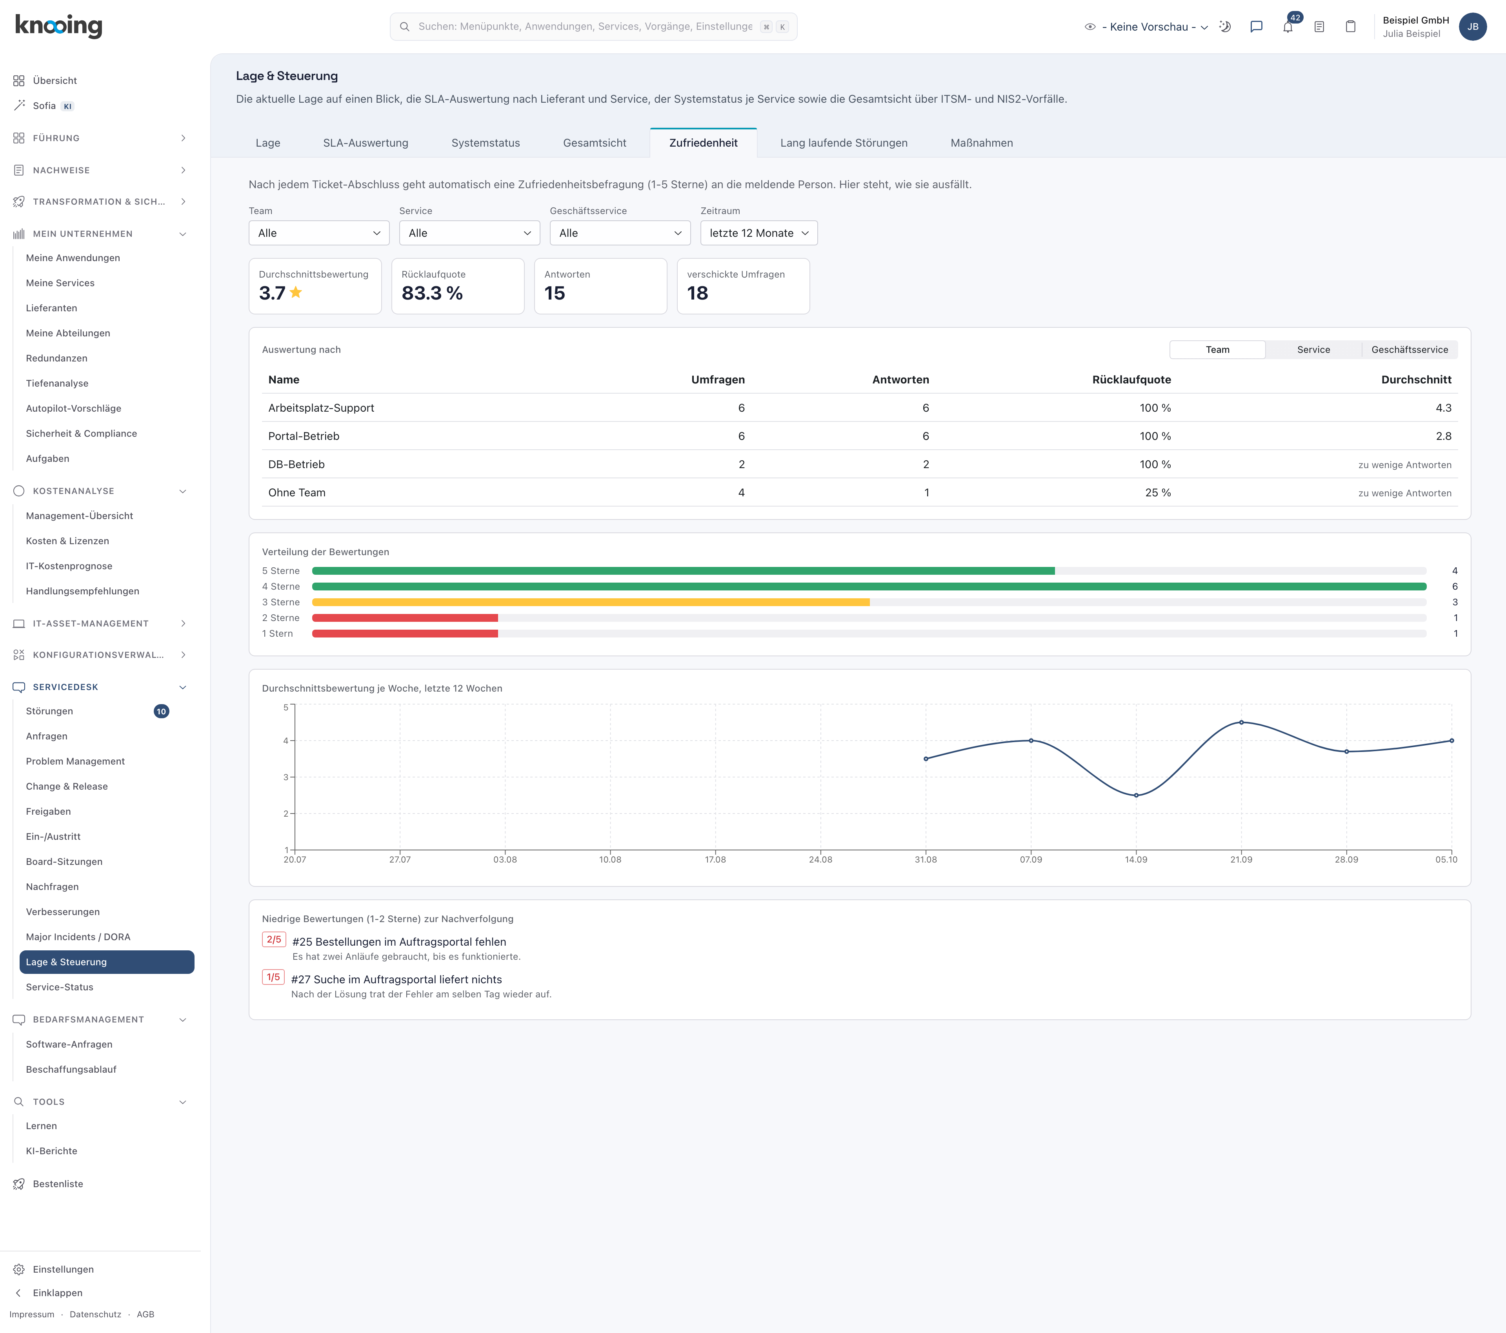Open ticket #25 Bestellungen im Auftragsportal fehlen
This screenshot has width=1506, height=1333.
click(398, 942)
